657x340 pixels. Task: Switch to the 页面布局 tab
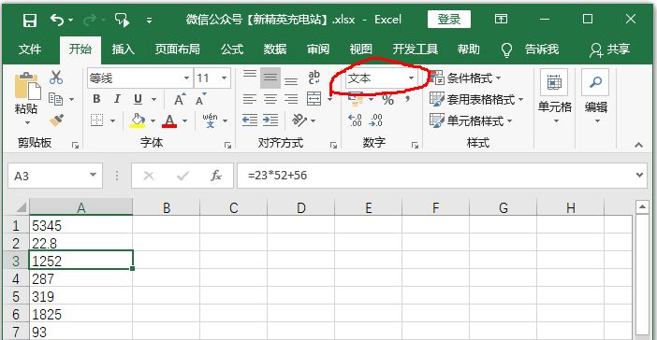coord(177,50)
